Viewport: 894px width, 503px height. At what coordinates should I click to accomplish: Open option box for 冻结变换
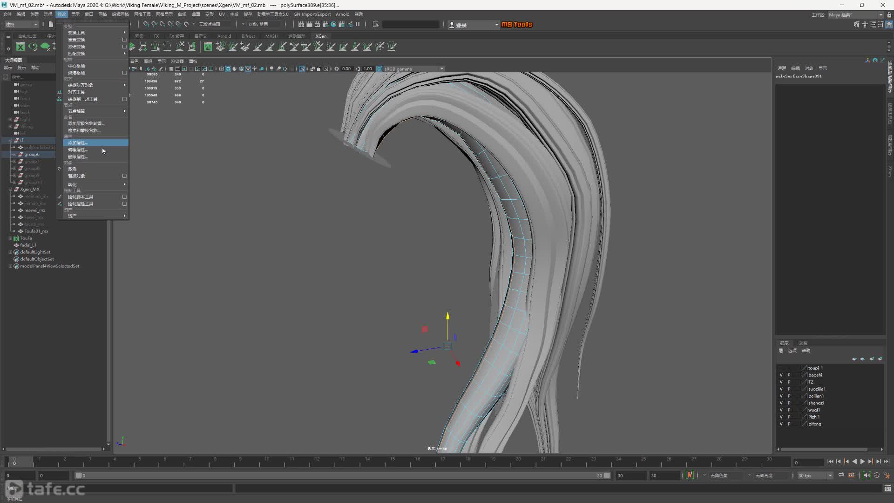coord(124,47)
